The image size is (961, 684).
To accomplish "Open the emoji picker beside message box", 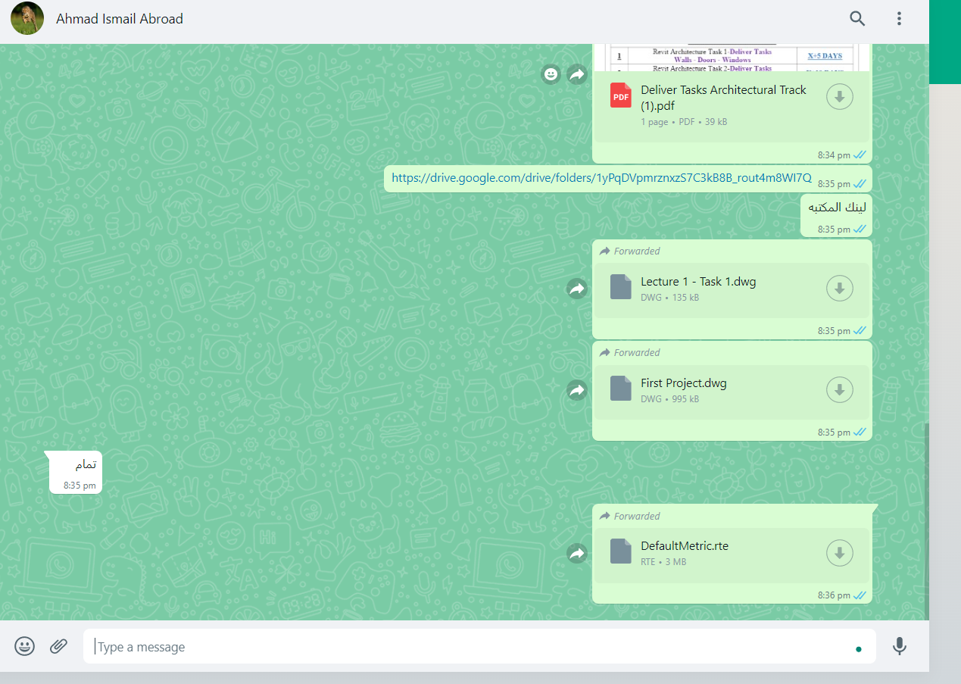I will coord(25,646).
